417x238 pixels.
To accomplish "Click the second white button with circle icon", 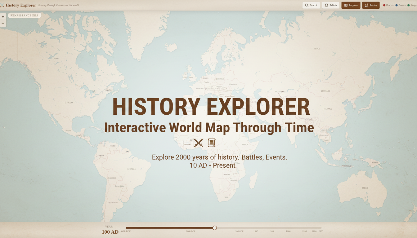I will point(331,5).
